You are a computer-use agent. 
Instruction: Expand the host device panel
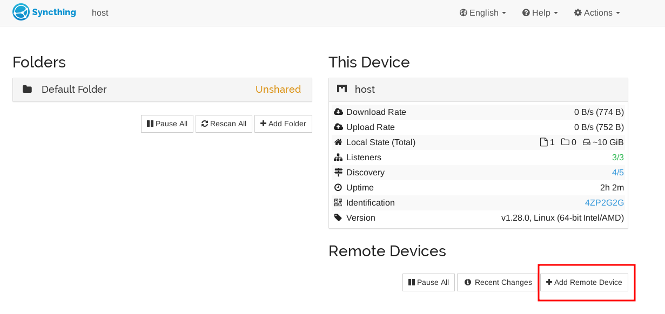point(478,90)
